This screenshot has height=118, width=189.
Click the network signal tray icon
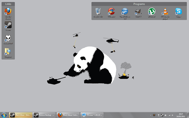(169, 115)
